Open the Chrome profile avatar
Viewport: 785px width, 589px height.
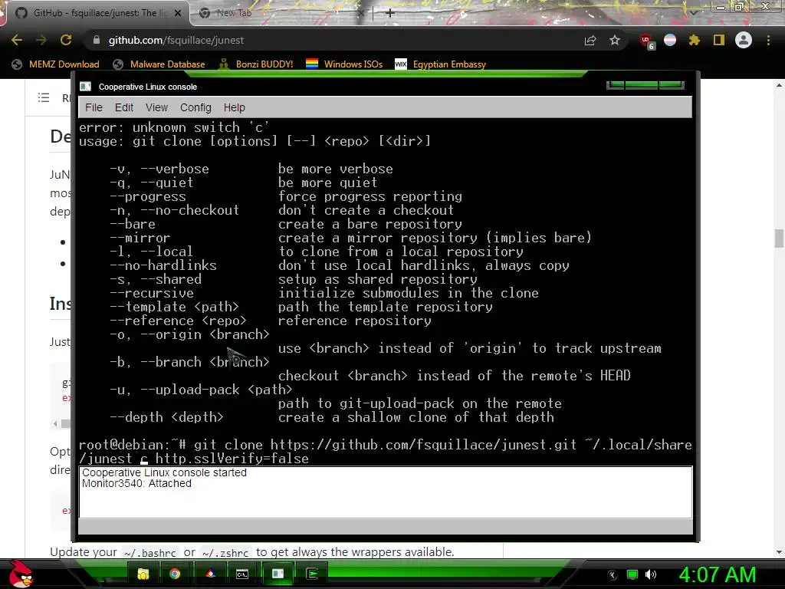[744, 40]
